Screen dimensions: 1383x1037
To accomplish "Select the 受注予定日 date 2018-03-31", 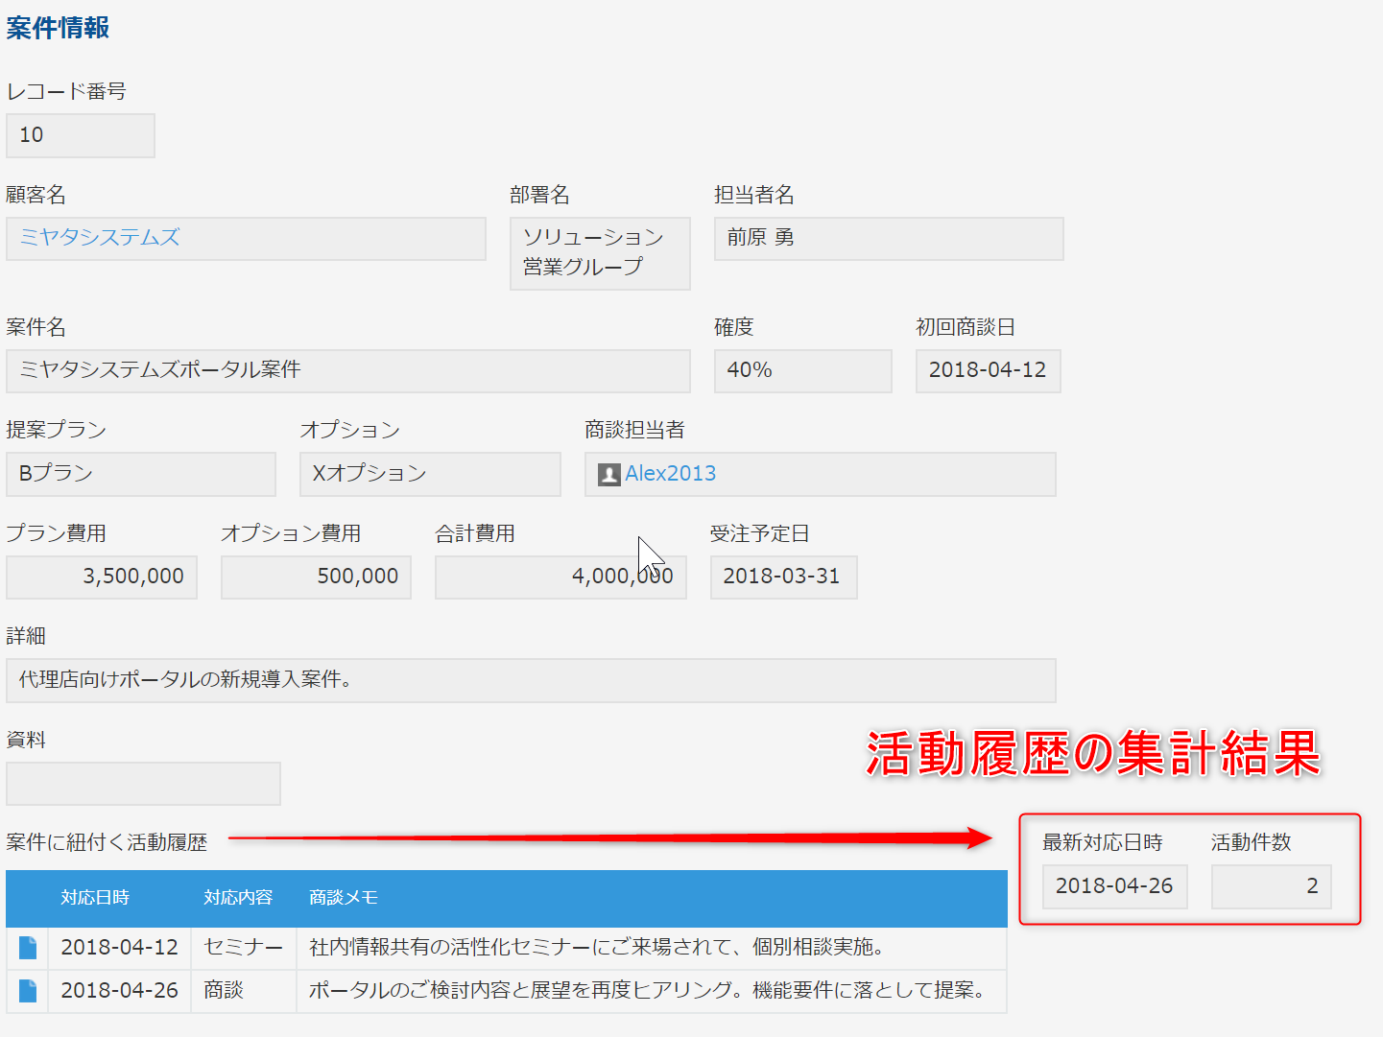I will click(x=782, y=577).
